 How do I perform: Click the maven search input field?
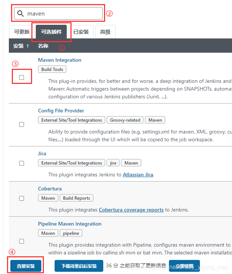tap(58, 13)
